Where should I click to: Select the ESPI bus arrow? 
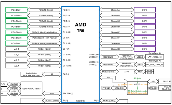point(52,94)
